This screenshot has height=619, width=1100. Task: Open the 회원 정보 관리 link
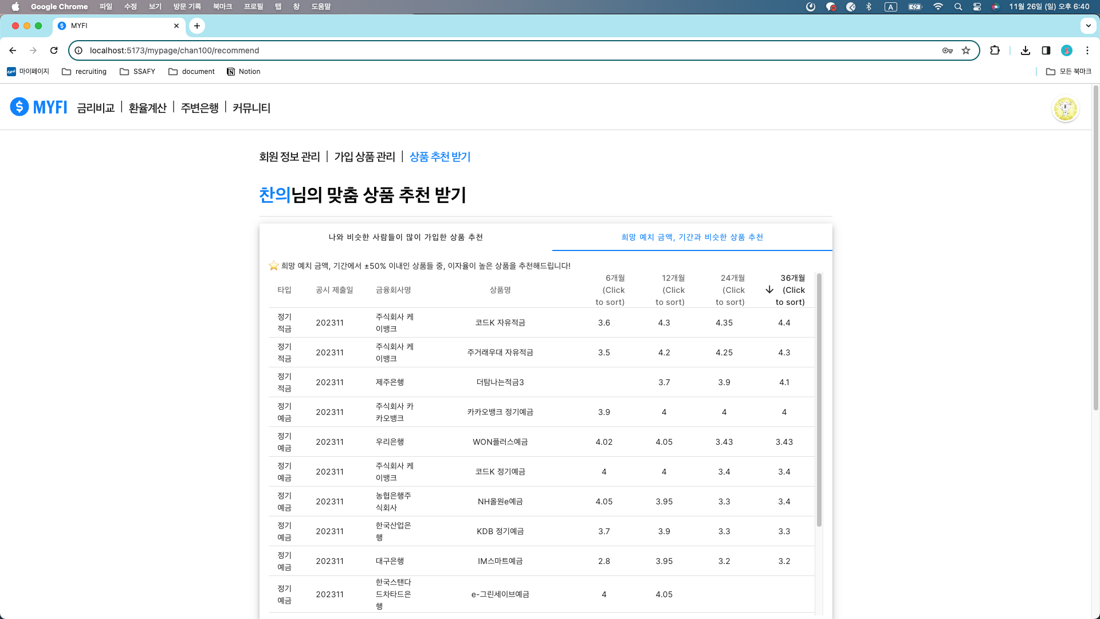[289, 156]
